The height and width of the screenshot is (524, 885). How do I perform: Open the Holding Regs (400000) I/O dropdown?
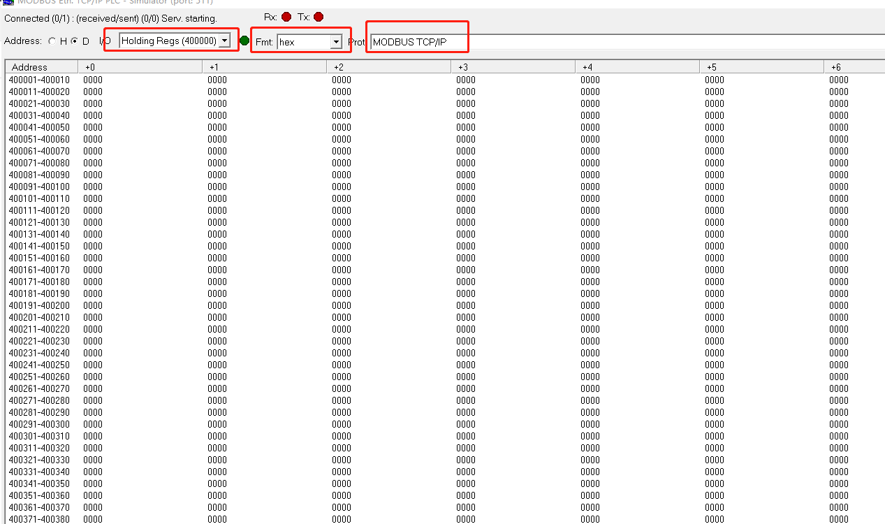click(x=225, y=41)
